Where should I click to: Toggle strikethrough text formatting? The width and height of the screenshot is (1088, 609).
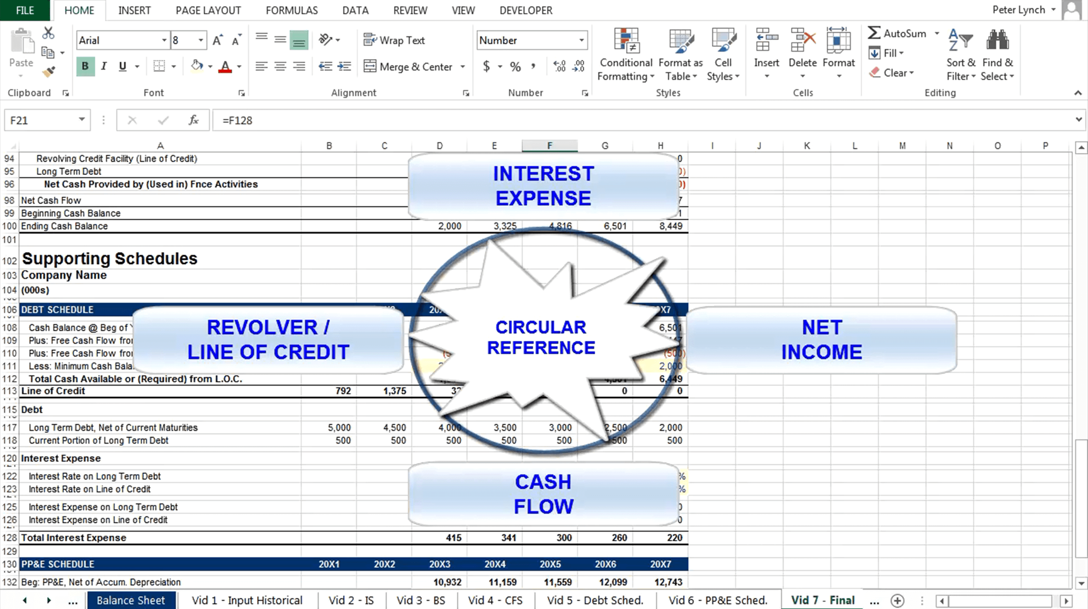click(x=242, y=93)
